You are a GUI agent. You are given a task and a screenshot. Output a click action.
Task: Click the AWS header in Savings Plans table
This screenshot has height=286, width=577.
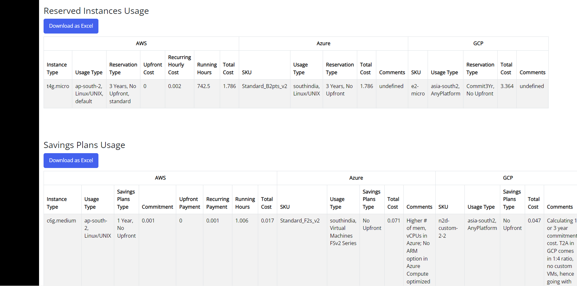(160, 178)
